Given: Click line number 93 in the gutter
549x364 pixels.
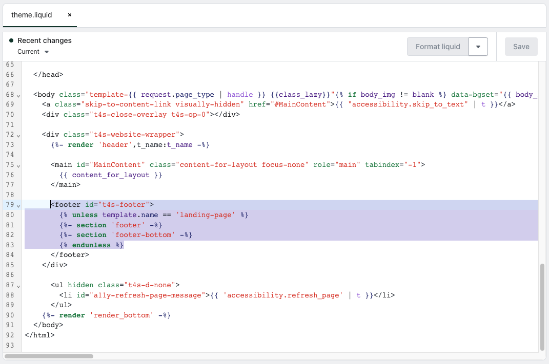Looking at the screenshot, I should pyautogui.click(x=10, y=345).
